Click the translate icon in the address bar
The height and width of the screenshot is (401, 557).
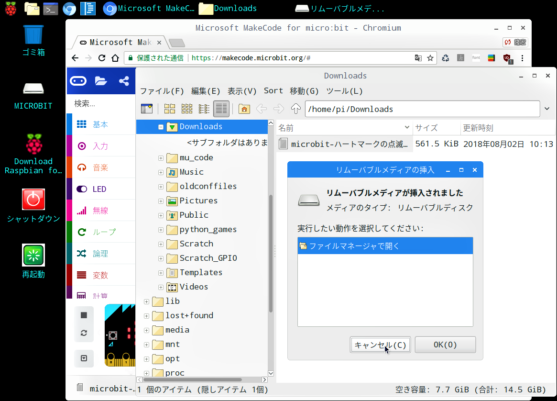tap(418, 58)
